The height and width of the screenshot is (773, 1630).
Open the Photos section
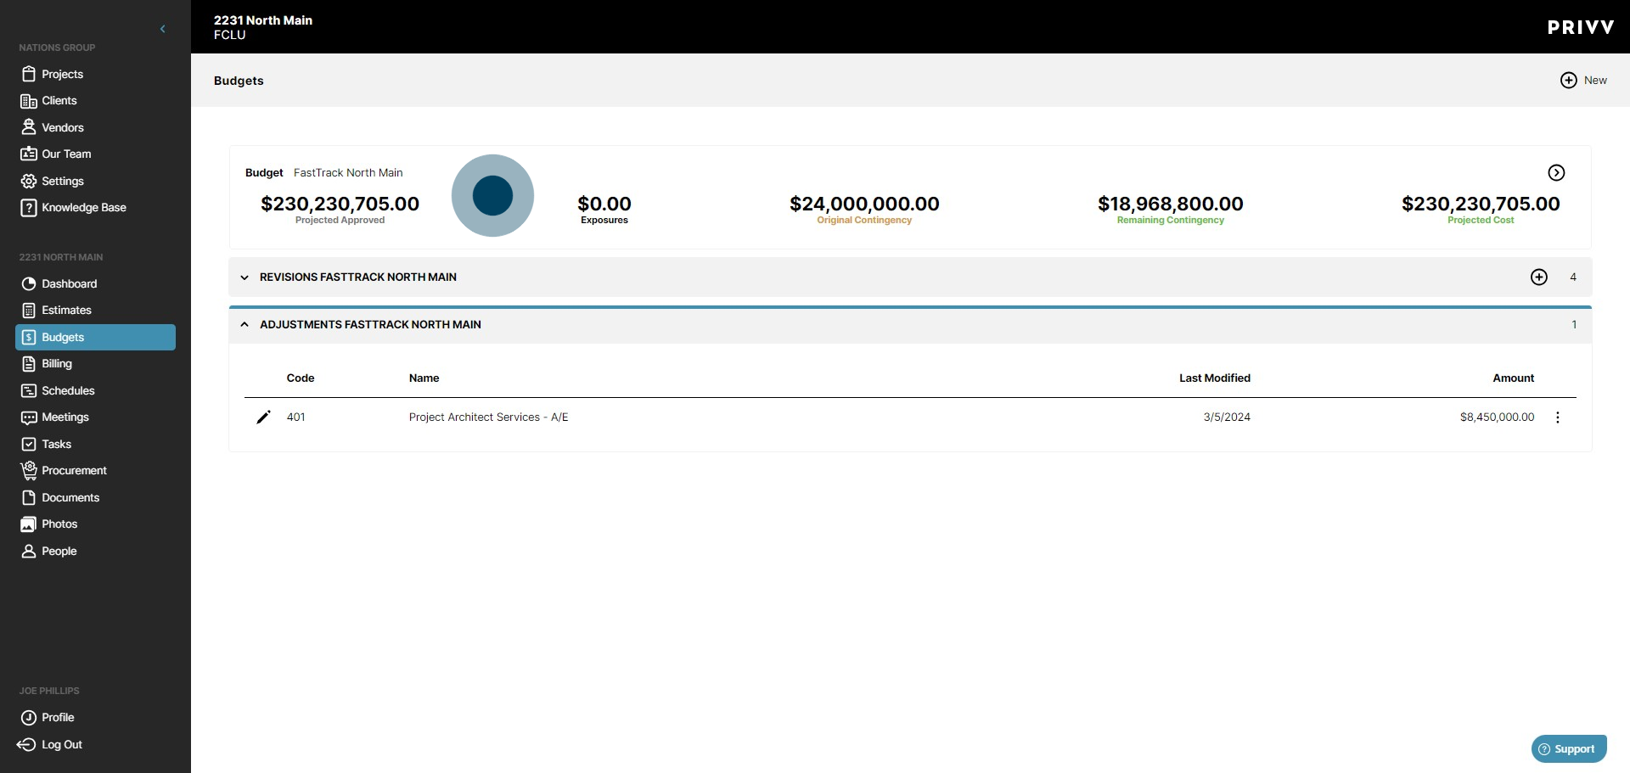coord(58,524)
